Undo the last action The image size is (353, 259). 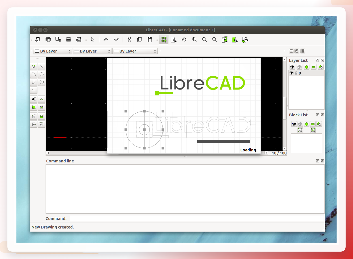coord(106,40)
